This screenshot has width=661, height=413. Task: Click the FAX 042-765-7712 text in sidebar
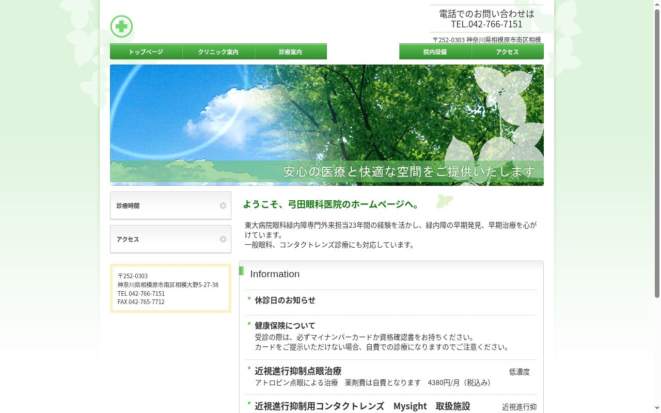pyautogui.click(x=141, y=302)
